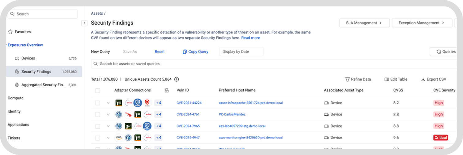Check the box for CVE-2024-4947 row

click(97, 138)
